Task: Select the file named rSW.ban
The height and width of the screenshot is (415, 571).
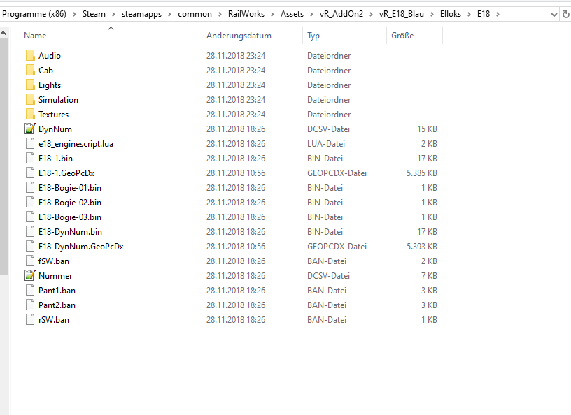Action: click(x=53, y=320)
